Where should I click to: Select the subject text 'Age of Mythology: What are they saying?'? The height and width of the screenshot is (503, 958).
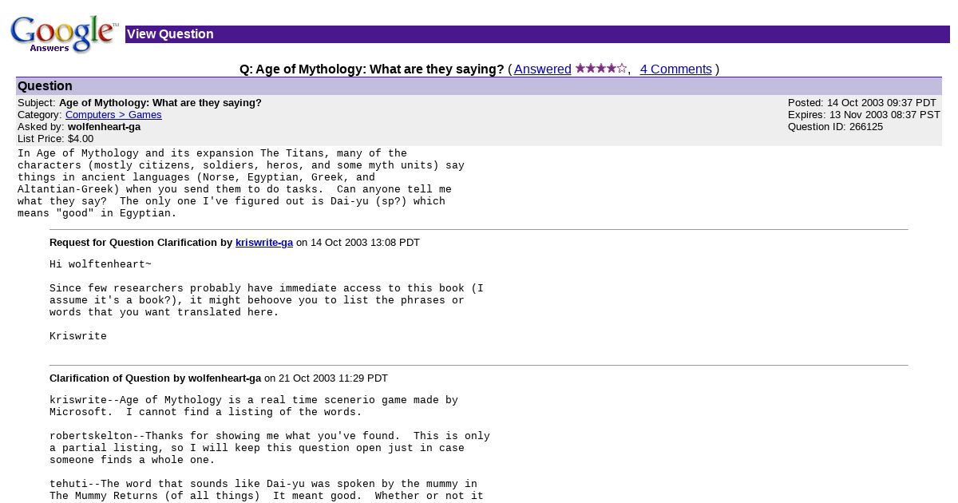click(160, 103)
